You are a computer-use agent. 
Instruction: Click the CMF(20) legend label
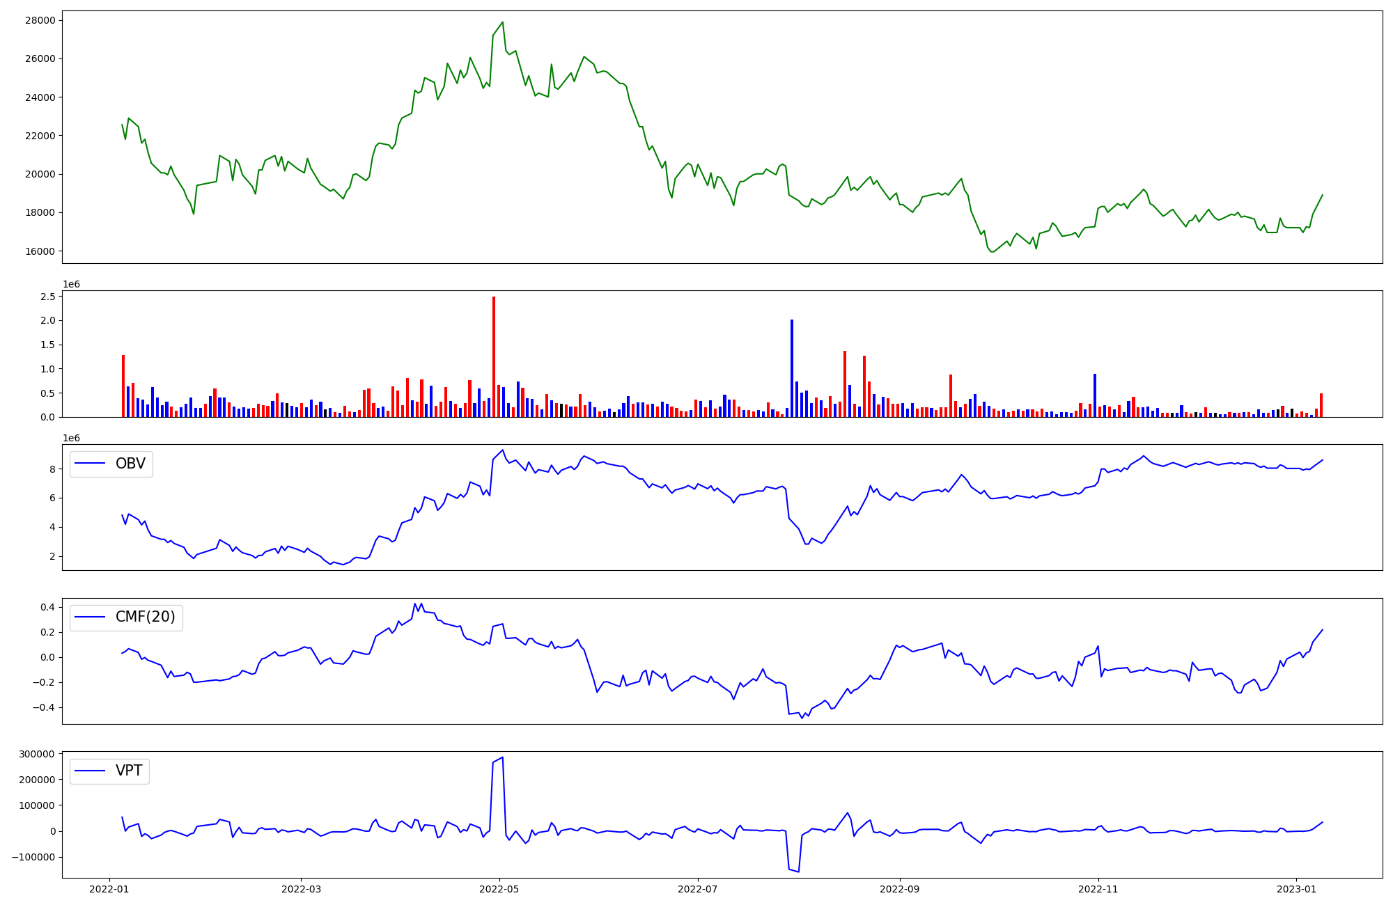click(145, 617)
